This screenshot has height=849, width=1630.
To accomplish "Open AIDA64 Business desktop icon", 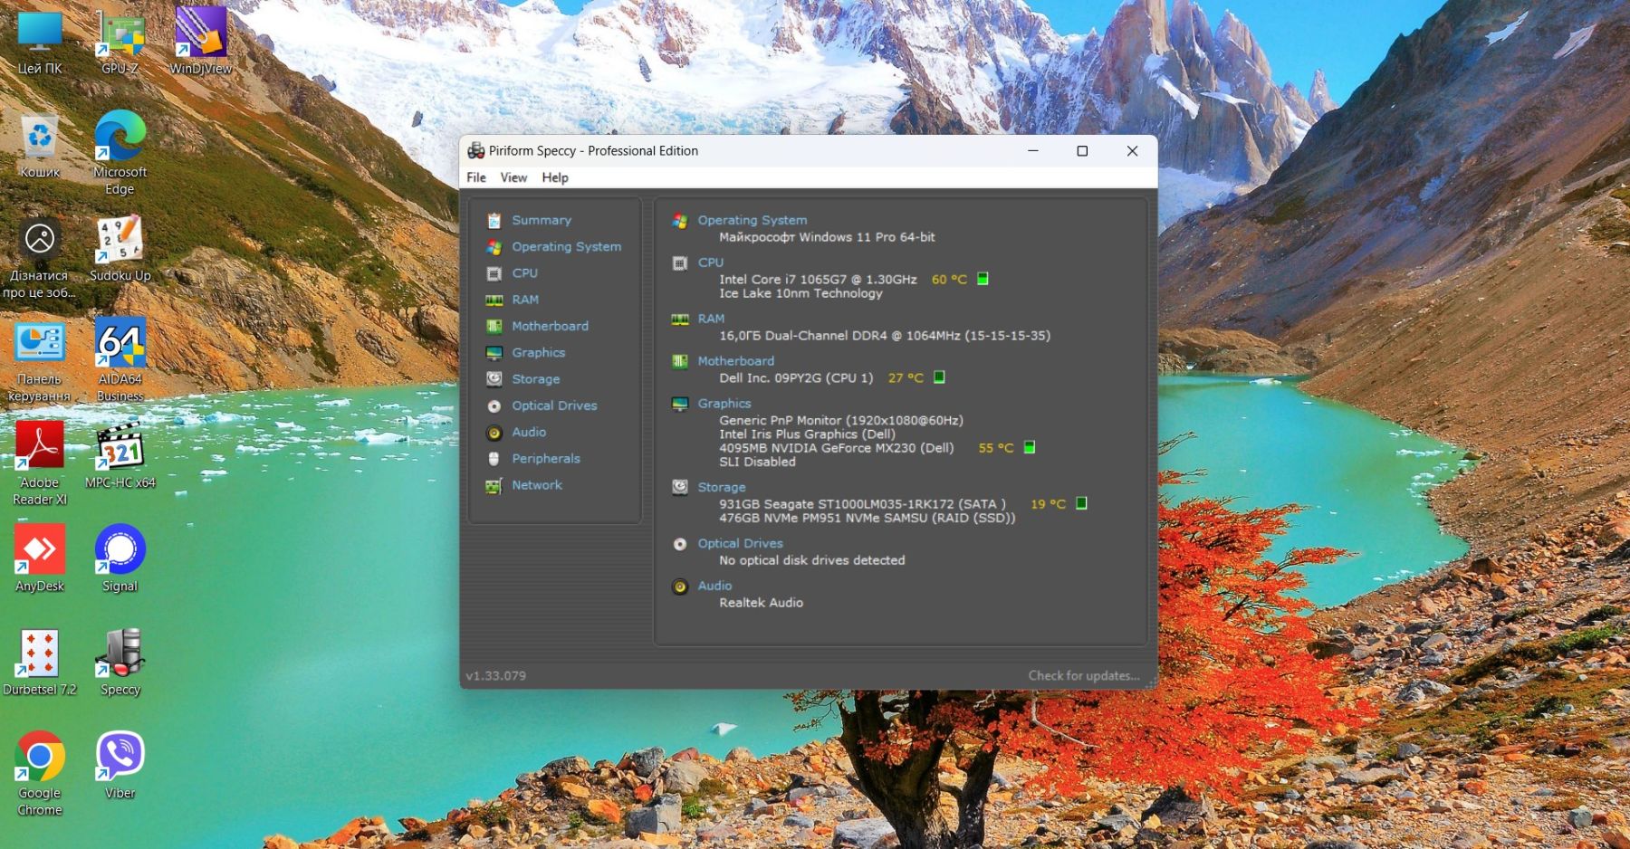I will pos(120,360).
